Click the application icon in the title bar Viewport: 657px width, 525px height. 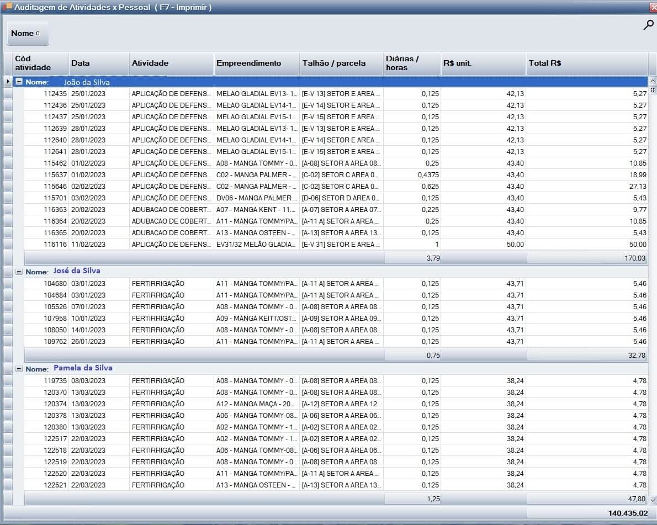(7, 7)
